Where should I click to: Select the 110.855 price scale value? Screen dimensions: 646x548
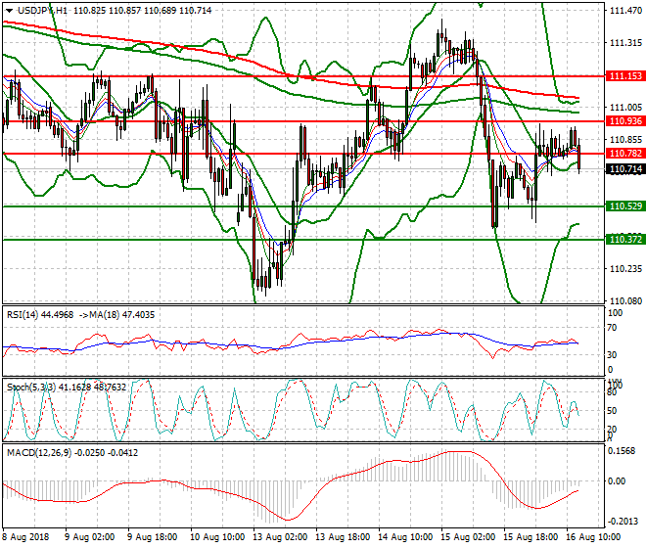625,140
